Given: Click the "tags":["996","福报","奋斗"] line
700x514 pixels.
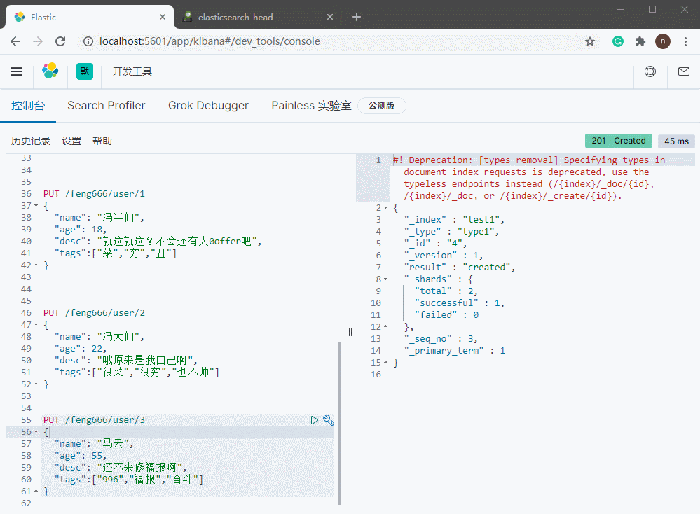Looking at the screenshot, I should coord(128,479).
